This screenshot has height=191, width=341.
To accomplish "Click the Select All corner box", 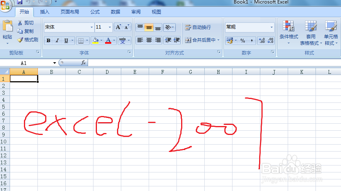I will (5, 72).
